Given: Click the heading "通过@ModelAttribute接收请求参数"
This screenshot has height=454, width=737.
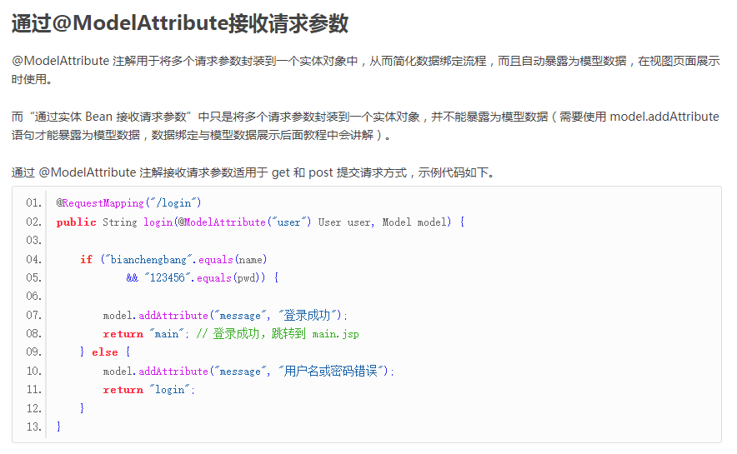Looking at the screenshot, I should point(180,24).
